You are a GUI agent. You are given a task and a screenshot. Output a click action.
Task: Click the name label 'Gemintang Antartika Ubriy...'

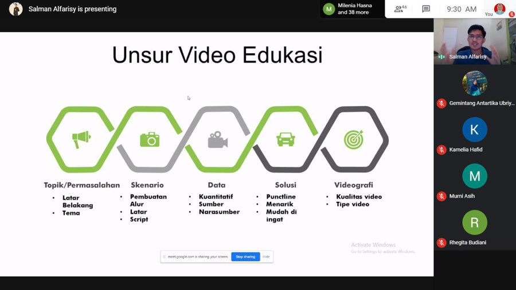point(482,103)
